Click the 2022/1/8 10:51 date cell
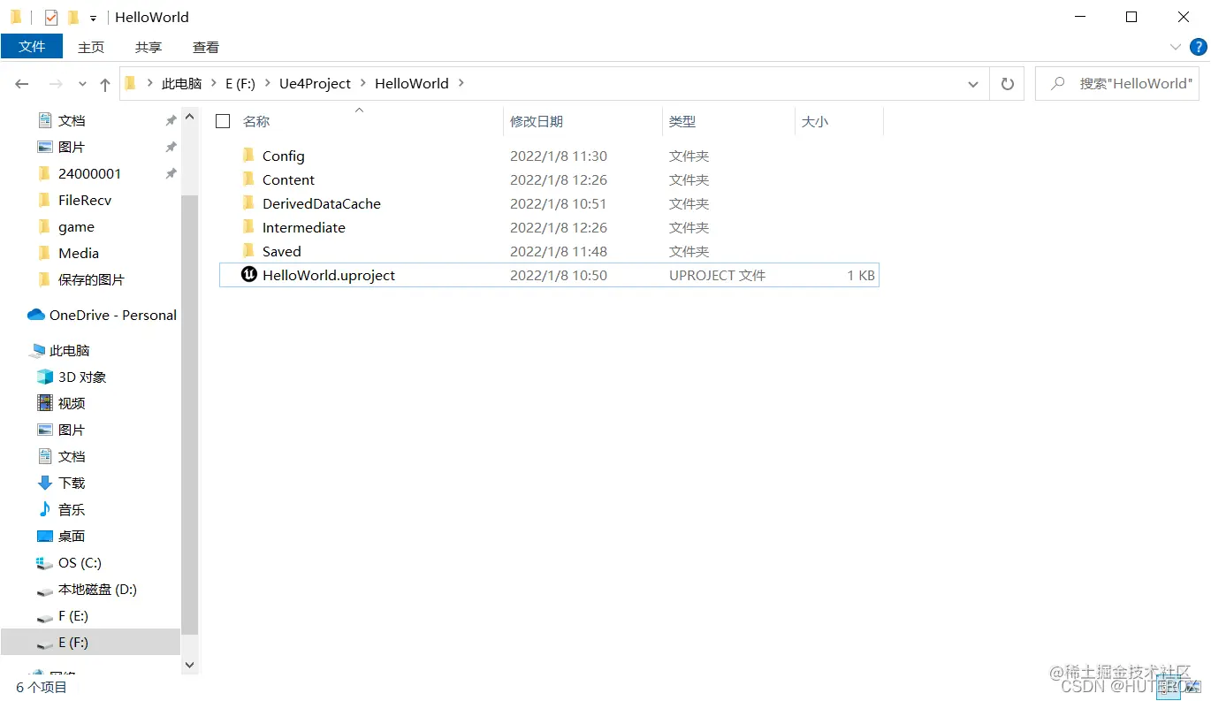 pos(559,203)
